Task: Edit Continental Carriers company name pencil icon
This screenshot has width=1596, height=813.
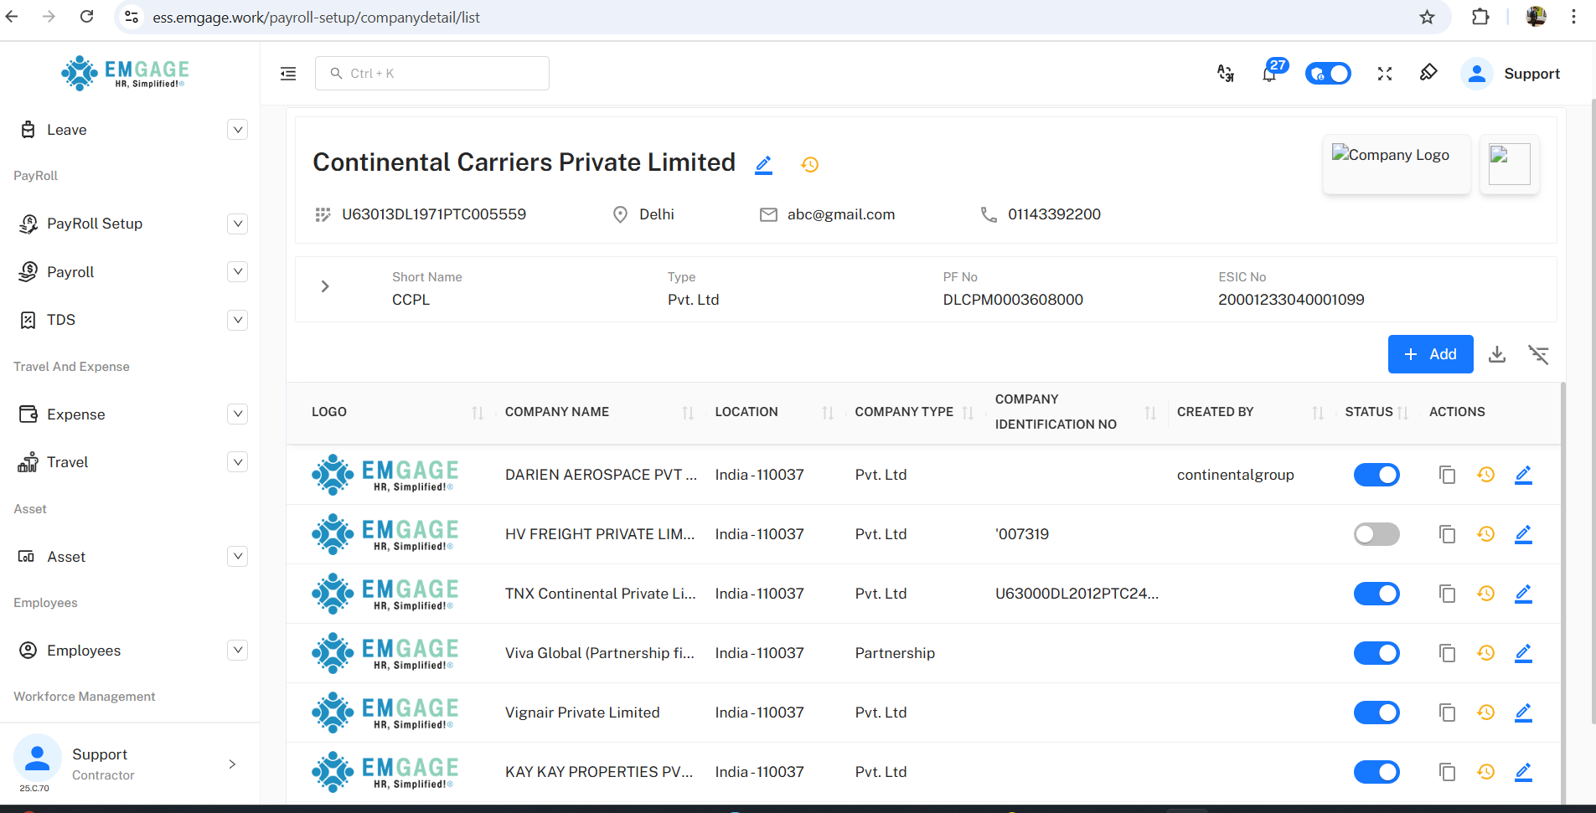Action: pyautogui.click(x=763, y=165)
